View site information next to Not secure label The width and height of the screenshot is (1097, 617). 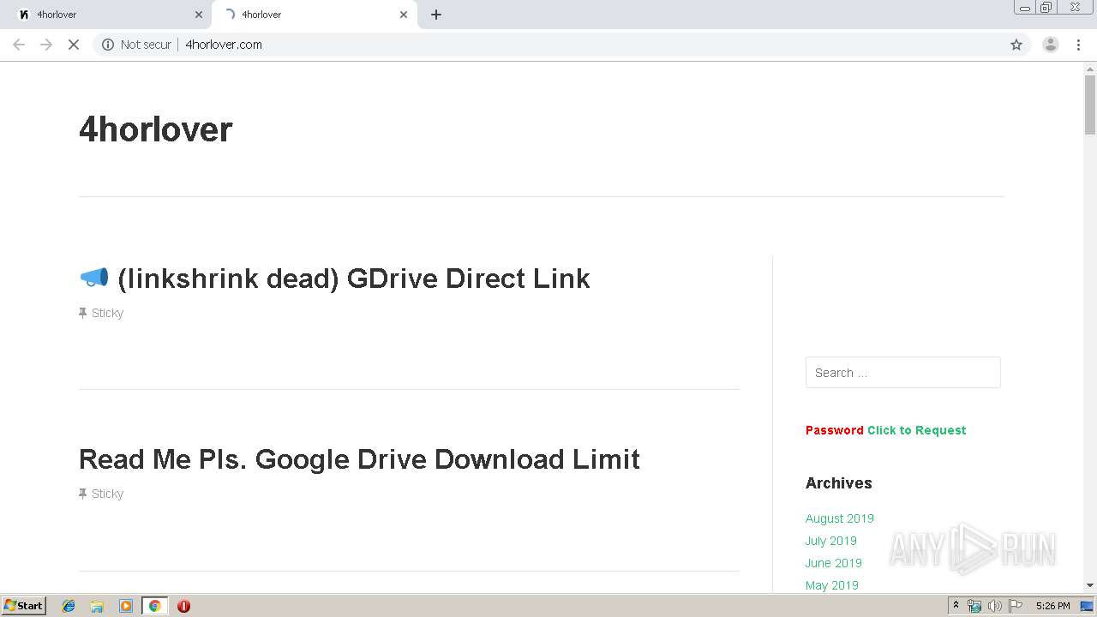click(x=108, y=45)
